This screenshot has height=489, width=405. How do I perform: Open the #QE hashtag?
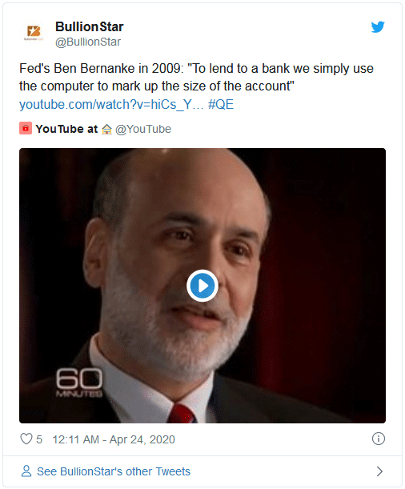(x=221, y=105)
